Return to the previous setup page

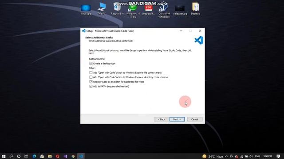[162, 119]
